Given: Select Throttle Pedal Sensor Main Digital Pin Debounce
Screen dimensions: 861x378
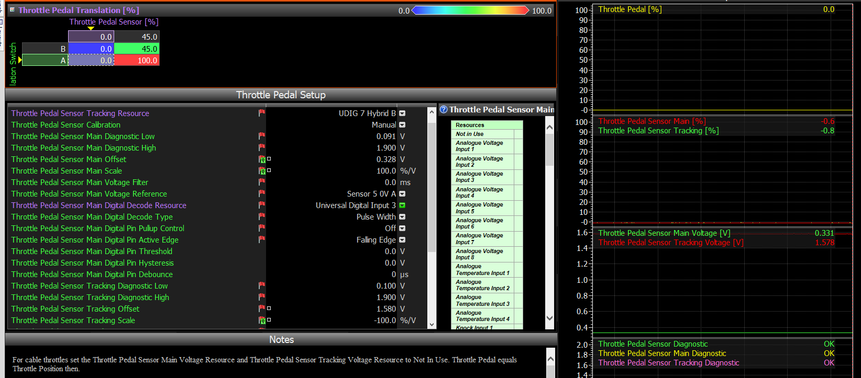Looking at the screenshot, I should (x=92, y=274).
